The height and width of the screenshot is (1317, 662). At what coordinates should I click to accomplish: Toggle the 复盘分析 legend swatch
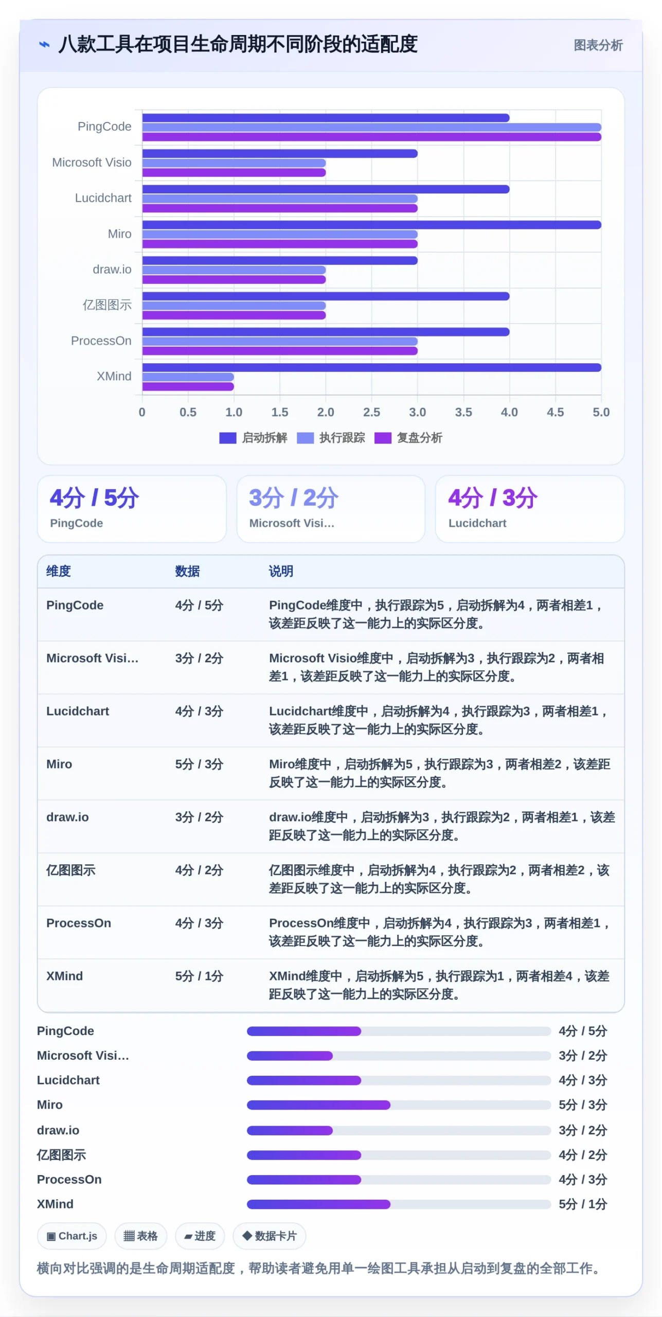click(x=383, y=438)
